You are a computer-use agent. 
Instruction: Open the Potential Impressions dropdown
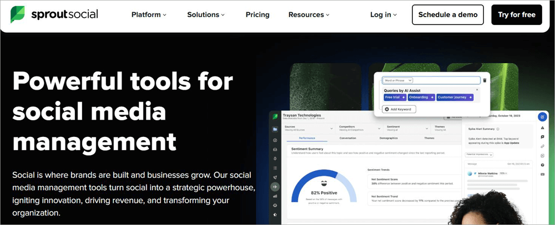coord(479,155)
